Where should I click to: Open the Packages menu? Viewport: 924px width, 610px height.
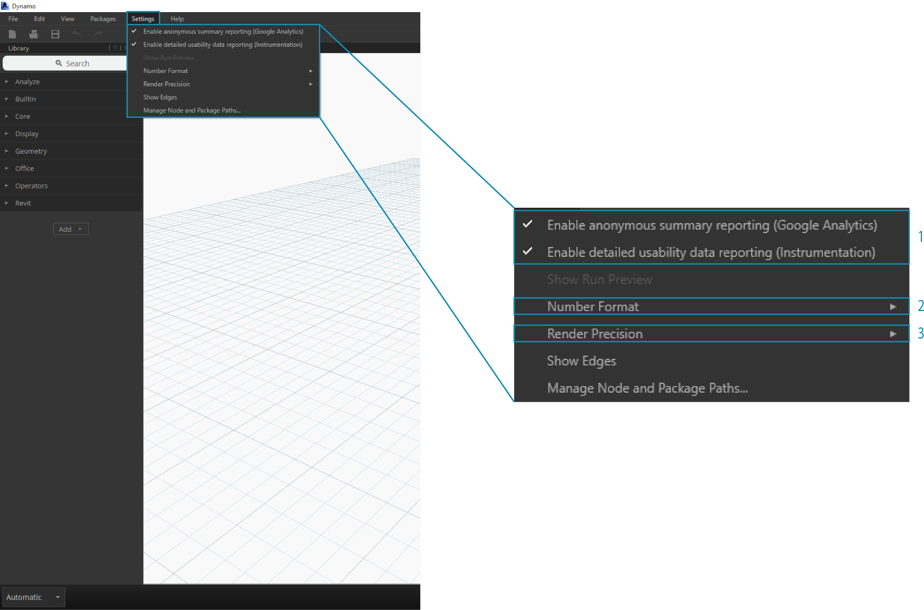coord(103,19)
